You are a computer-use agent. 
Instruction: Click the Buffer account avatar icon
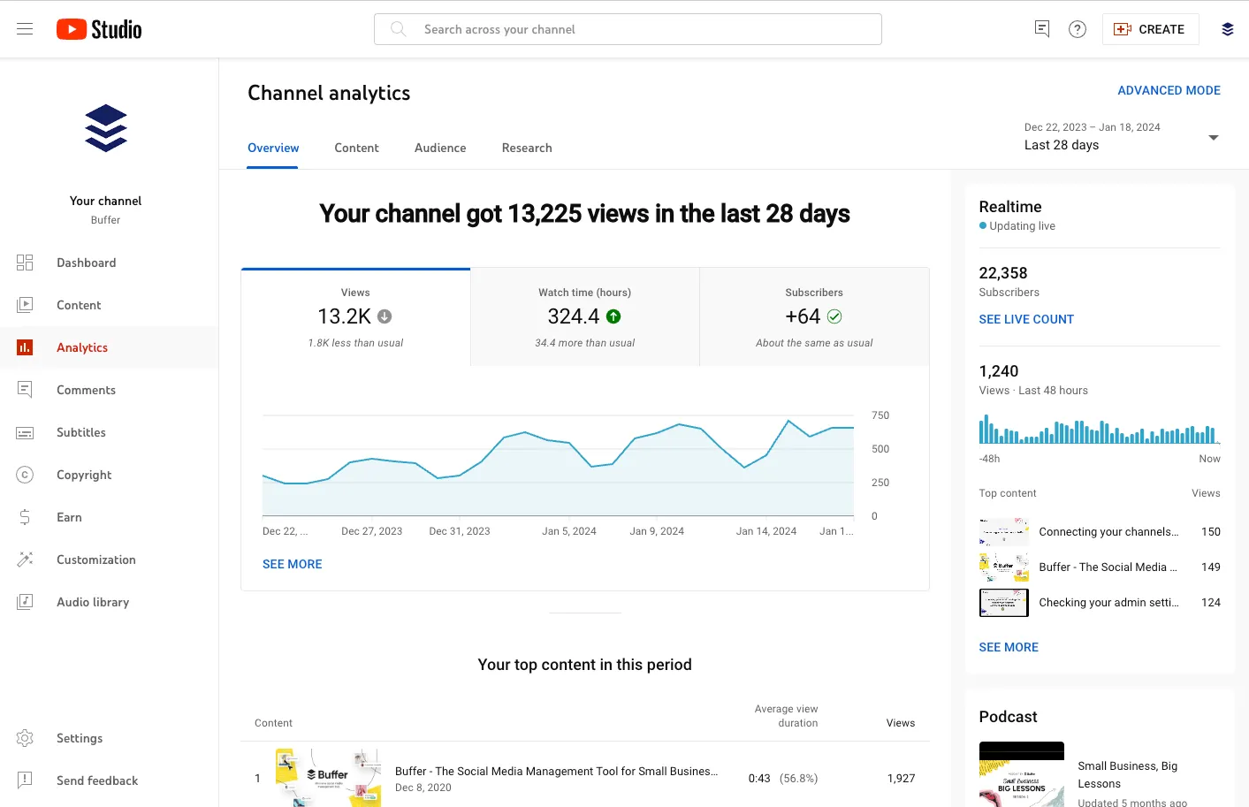coord(1228,29)
